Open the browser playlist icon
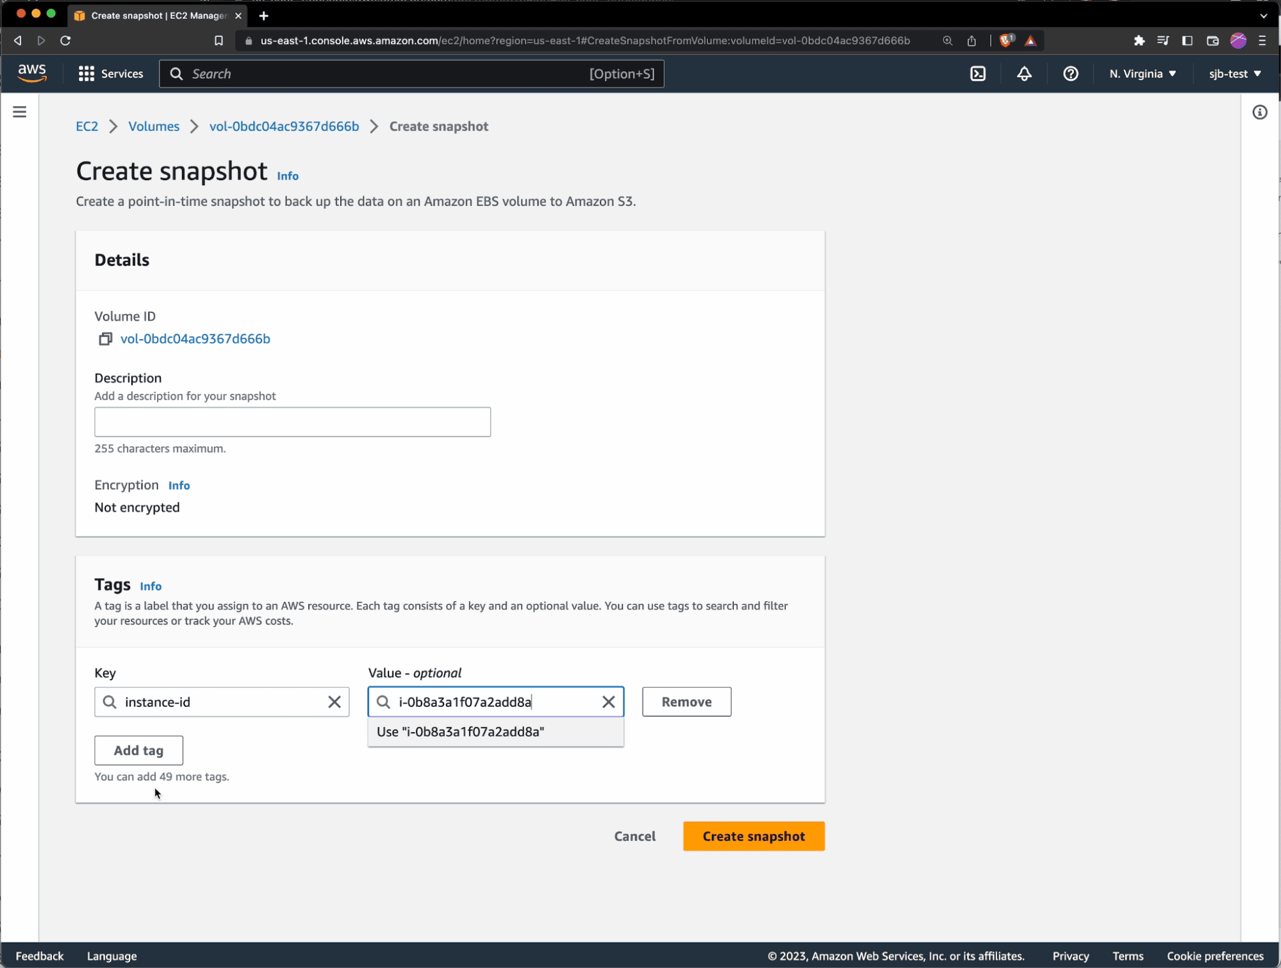The image size is (1281, 968). tap(1163, 40)
